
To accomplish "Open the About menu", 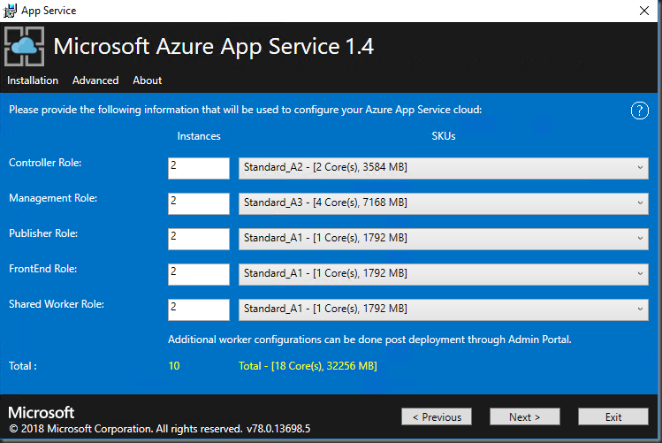I will 147,80.
